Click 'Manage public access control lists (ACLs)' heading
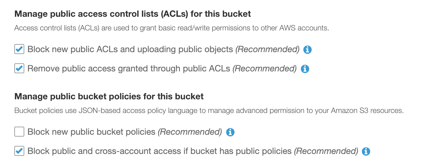The height and width of the screenshot is (167, 432). click(x=133, y=14)
